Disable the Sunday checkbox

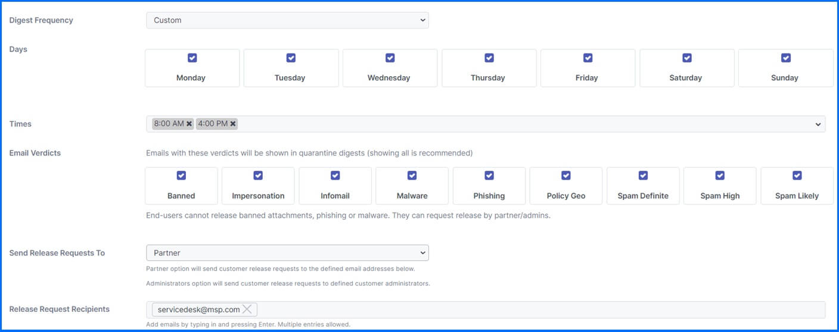click(785, 58)
